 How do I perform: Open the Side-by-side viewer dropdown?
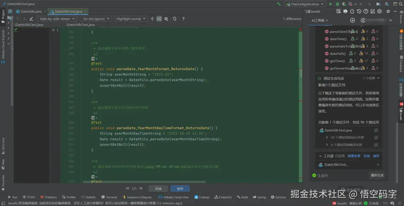point(58,19)
